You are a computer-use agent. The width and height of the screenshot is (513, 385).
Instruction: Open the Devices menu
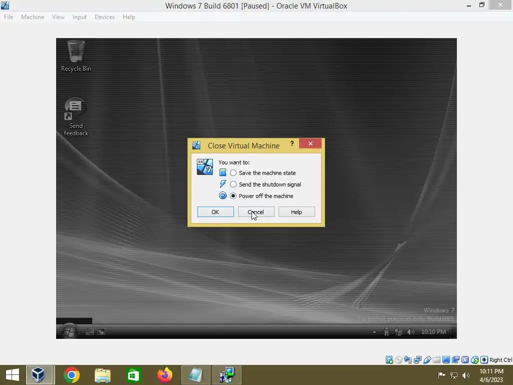coord(105,17)
